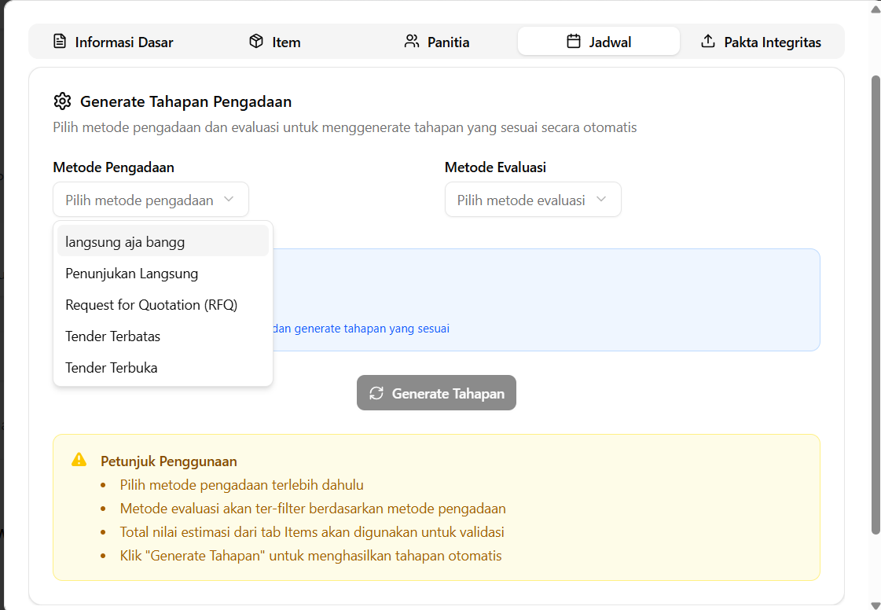Click the package icon on the Item tab
Screen dimensions: 881x610
coord(255,42)
